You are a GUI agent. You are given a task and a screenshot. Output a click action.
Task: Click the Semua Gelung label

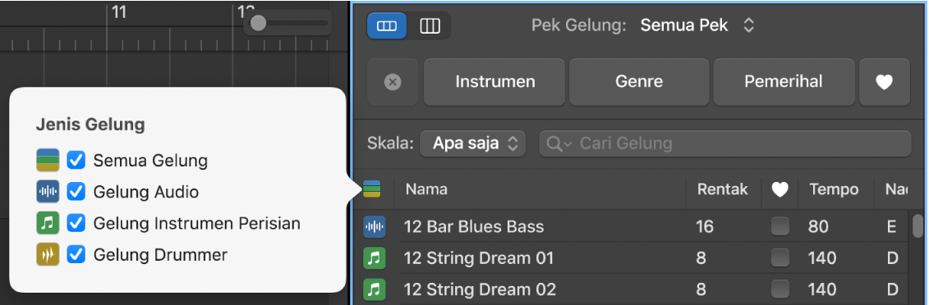pos(150,161)
